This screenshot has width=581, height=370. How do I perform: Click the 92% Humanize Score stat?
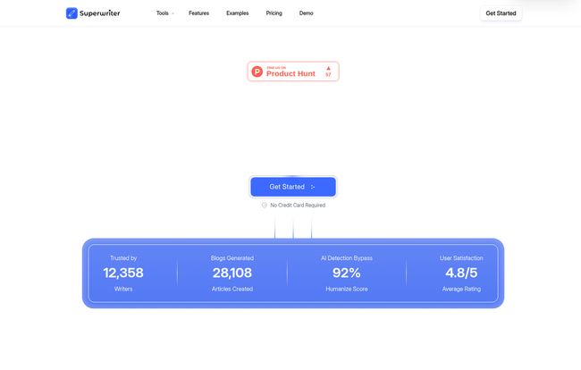point(347,273)
